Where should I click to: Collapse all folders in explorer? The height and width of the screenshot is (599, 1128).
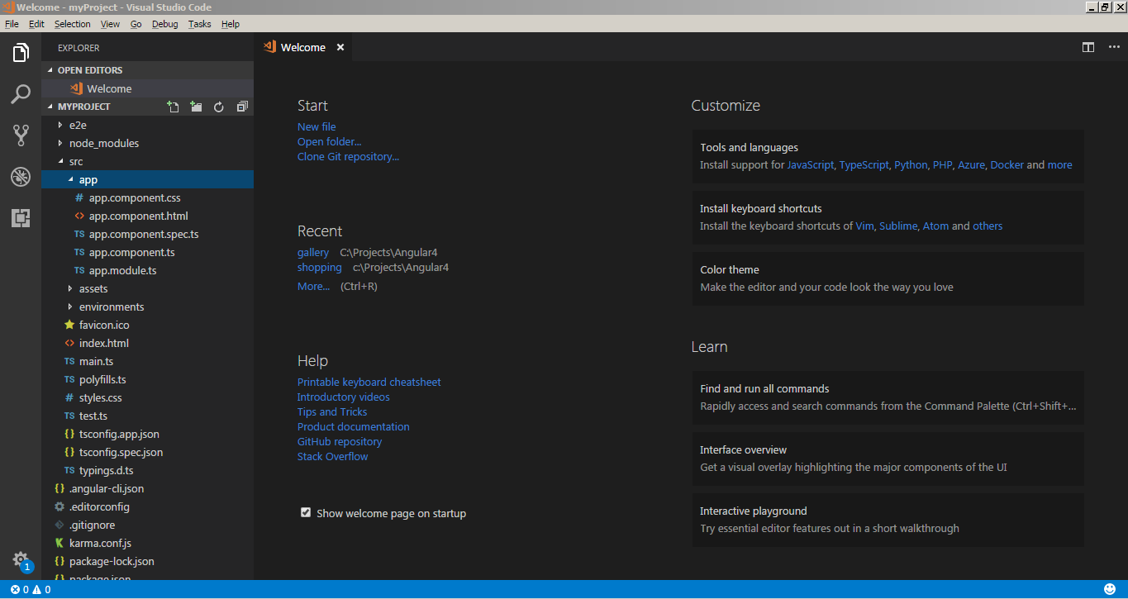pos(242,107)
